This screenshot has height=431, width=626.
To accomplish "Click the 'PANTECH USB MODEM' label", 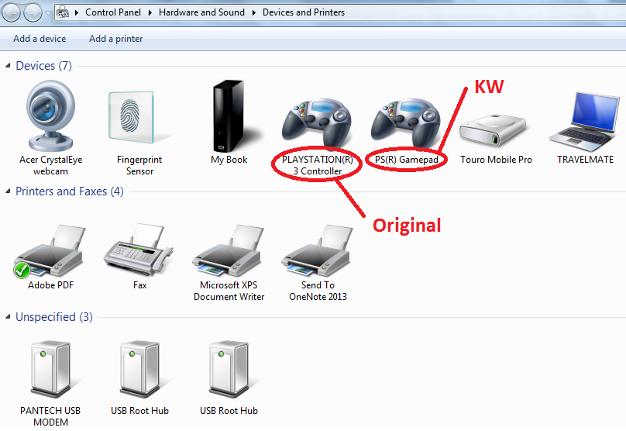I will click(x=50, y=416).
